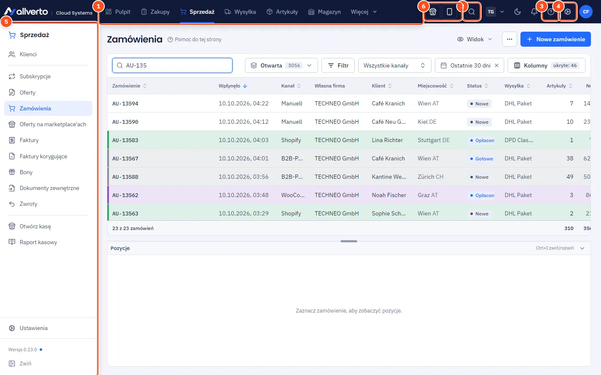Select order row AU-13562

tap(349, 195)
